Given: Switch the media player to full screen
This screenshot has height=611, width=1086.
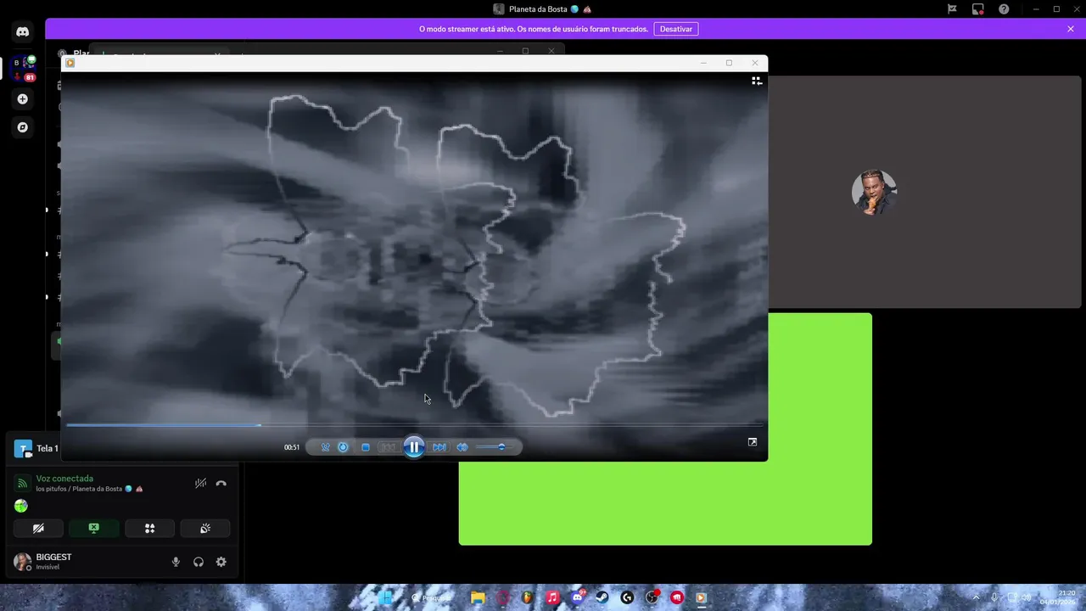Looking at the screenshot, I should 752,442.
